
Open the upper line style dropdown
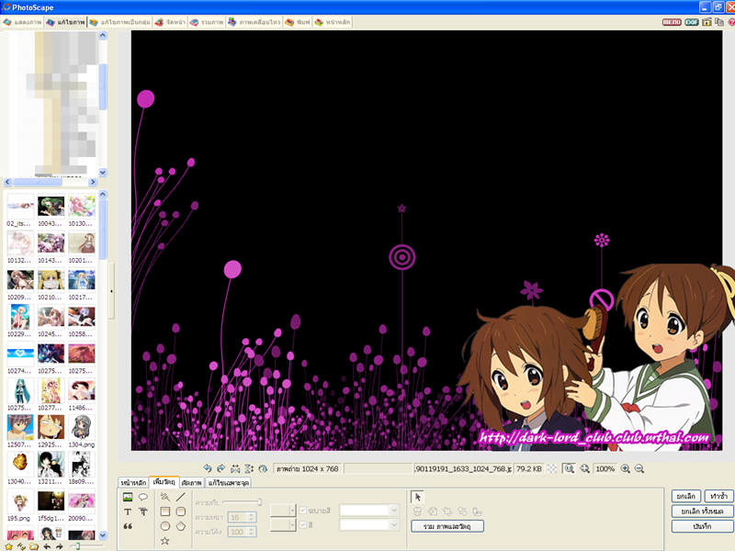coord(283,511)
